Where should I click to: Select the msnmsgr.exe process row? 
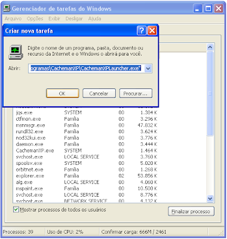(x=87, y=125)
